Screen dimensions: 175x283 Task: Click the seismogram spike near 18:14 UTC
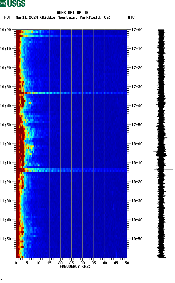(x=163, y=170)
